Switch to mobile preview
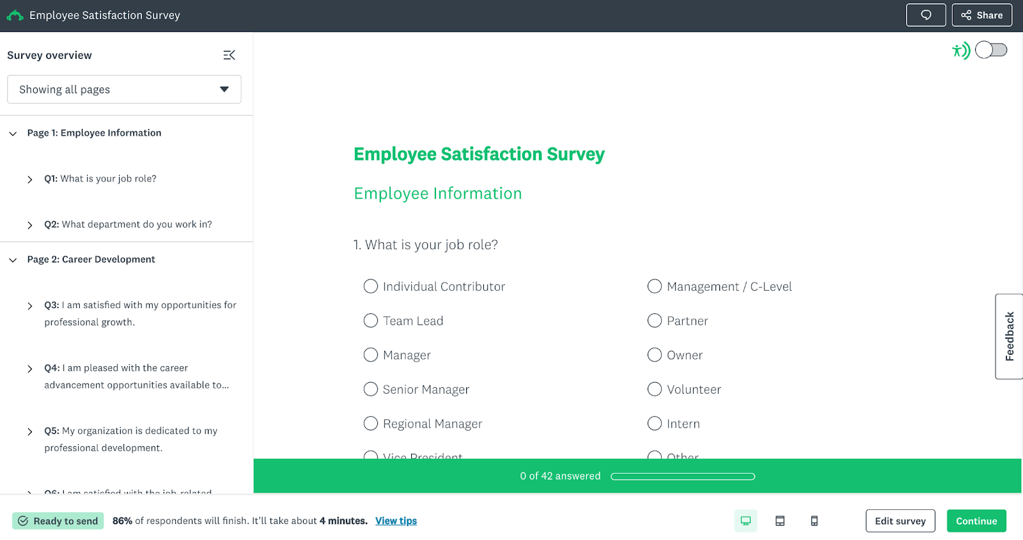This screenshot has height=540, width=1023. (813, 521)
